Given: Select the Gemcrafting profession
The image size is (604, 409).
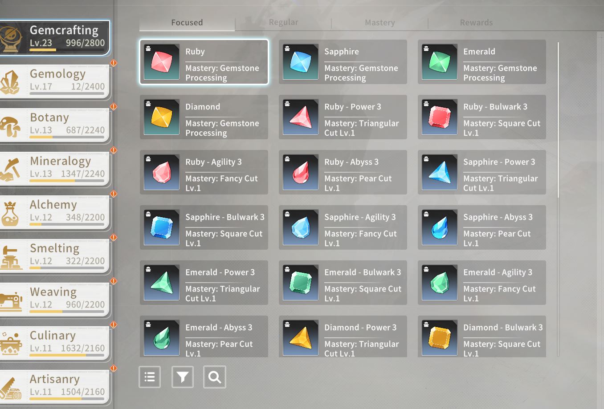Looking at the screenshot, I should click(x=54, y=37).
